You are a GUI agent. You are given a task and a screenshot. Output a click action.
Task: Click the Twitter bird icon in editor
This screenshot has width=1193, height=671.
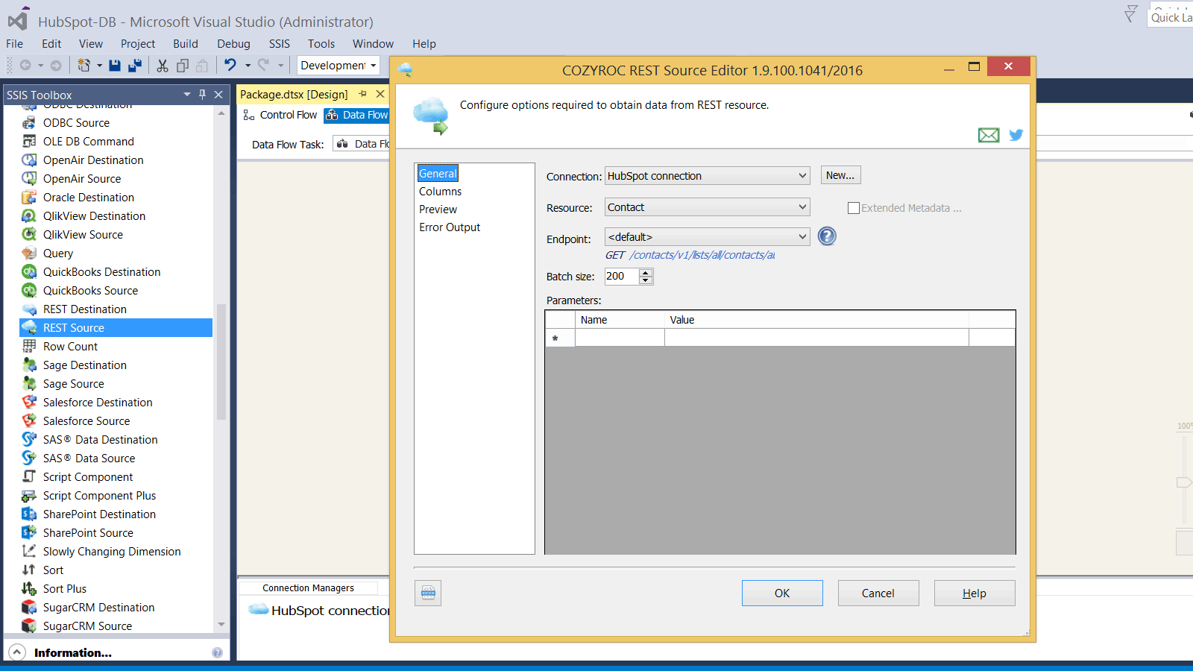[x=1016, y=135]
